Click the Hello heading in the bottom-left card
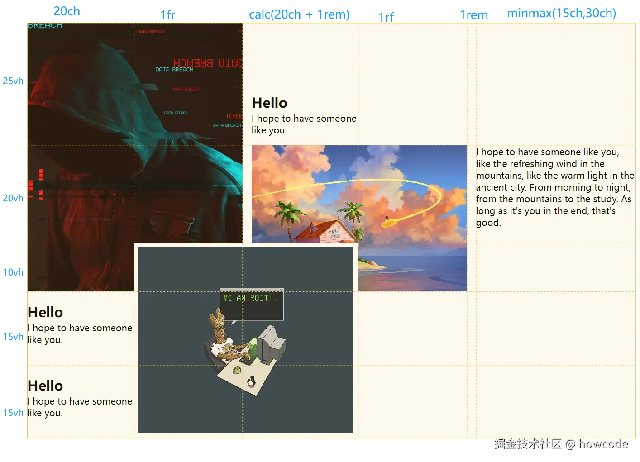 click(x=45, y=386)
